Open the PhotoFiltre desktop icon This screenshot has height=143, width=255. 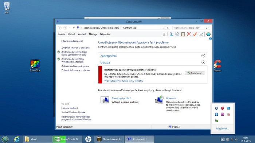(x=35, y=65)
